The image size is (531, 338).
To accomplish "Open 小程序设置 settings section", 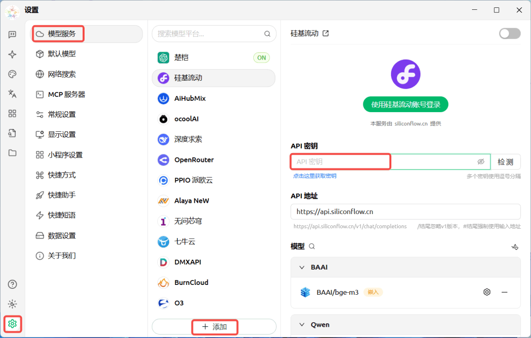I will click(87, 155).
